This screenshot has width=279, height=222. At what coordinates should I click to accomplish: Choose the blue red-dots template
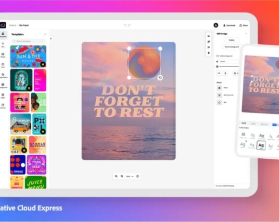[18, 165]
